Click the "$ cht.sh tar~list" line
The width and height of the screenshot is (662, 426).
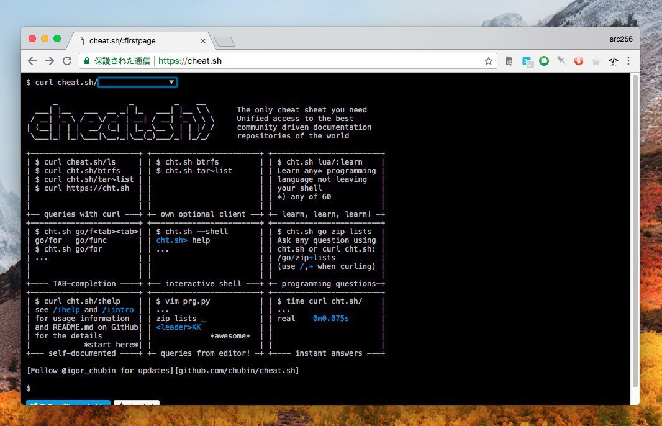click(194, 171)
